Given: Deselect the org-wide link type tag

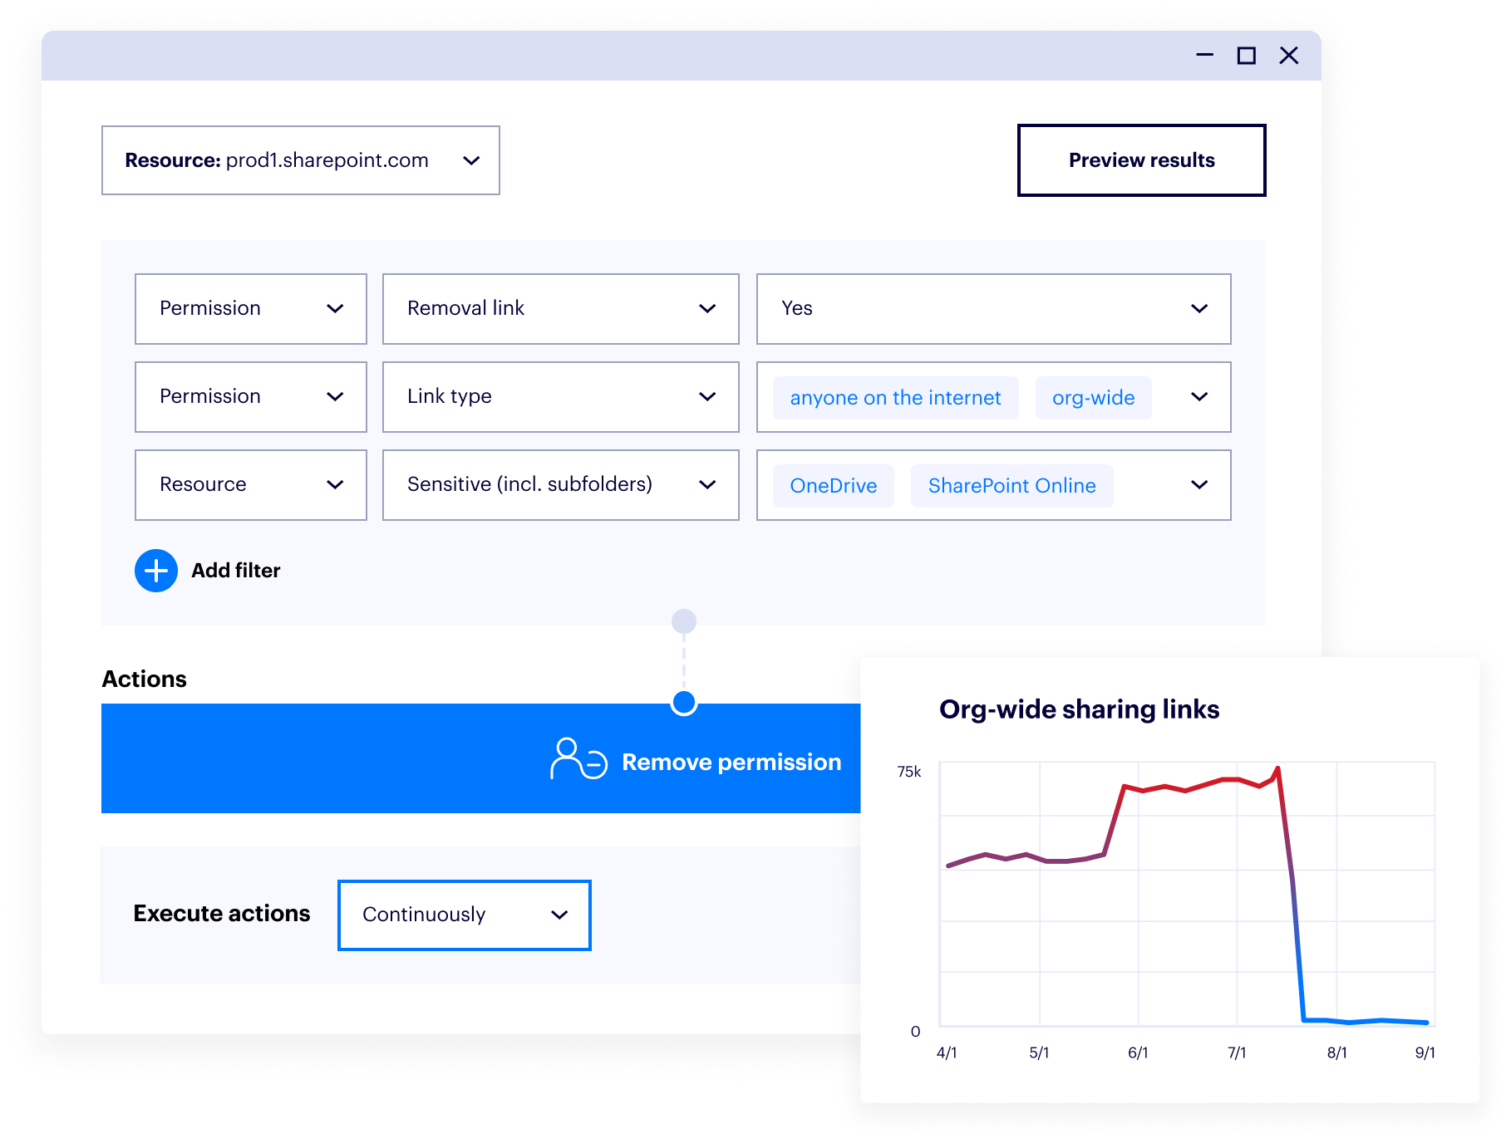Looking at the screenshot, I should 1093,397.
